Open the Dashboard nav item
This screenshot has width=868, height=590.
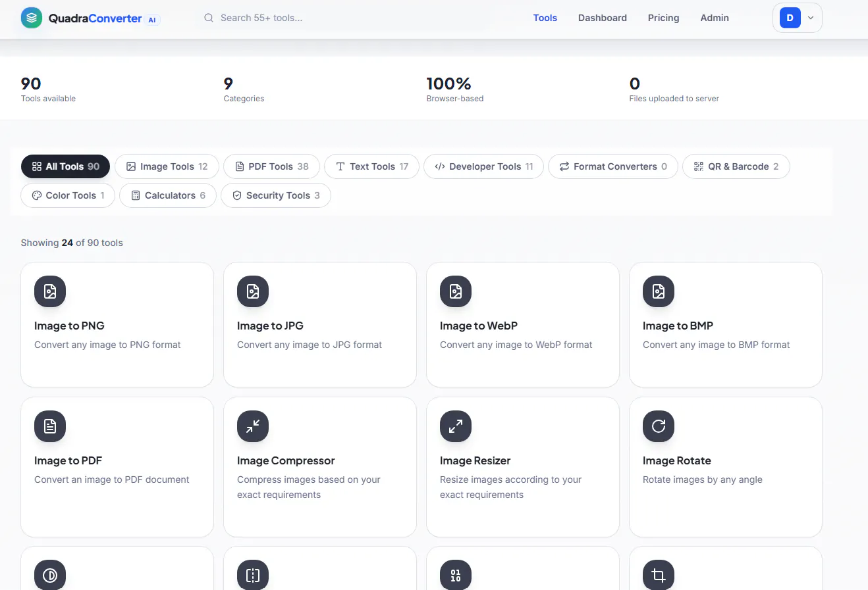(603, 18)
